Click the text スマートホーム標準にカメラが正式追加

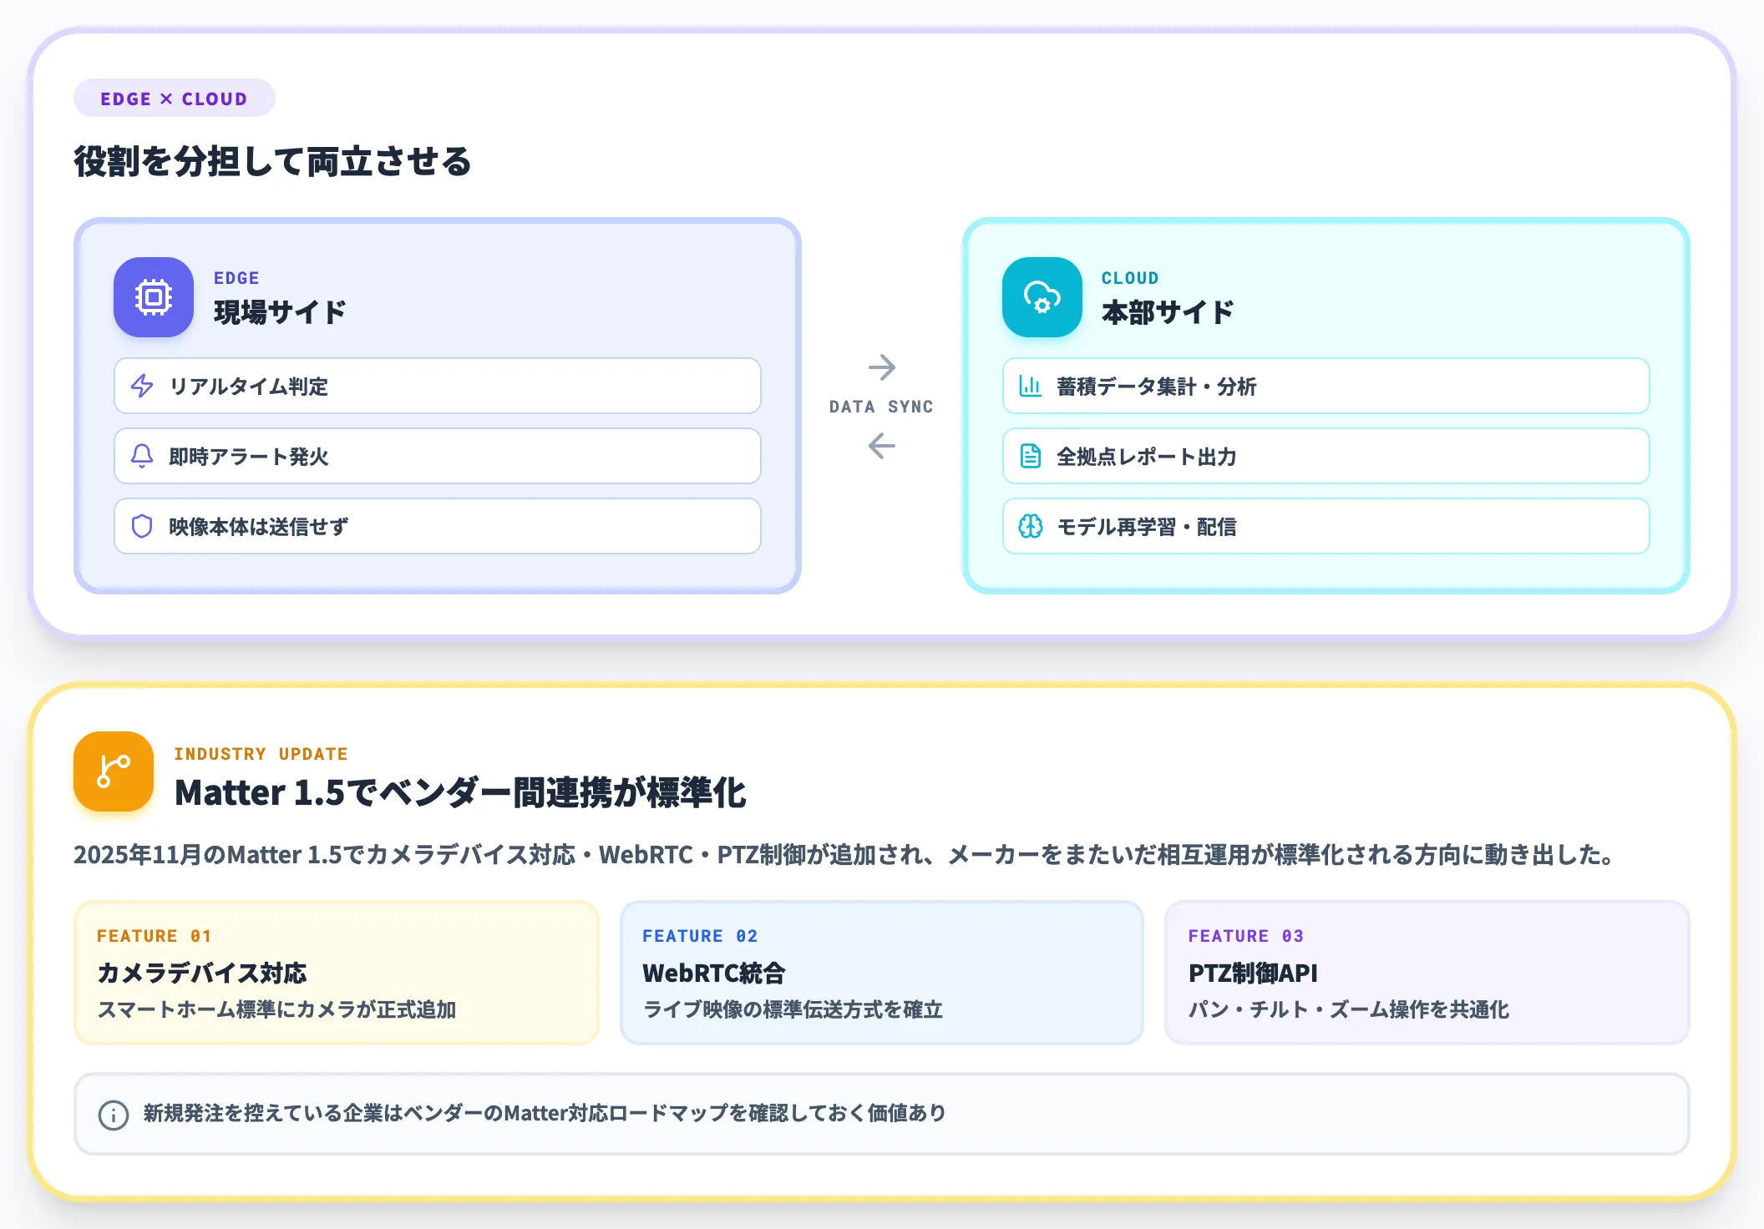click(276, 1009)
